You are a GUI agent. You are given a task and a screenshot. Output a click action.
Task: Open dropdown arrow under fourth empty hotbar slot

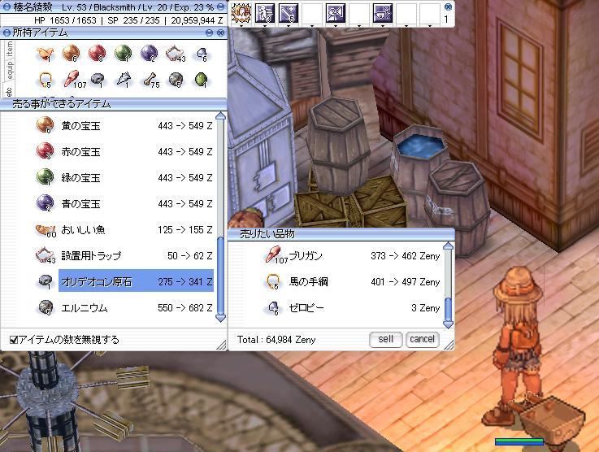click(x=312, y=25)
